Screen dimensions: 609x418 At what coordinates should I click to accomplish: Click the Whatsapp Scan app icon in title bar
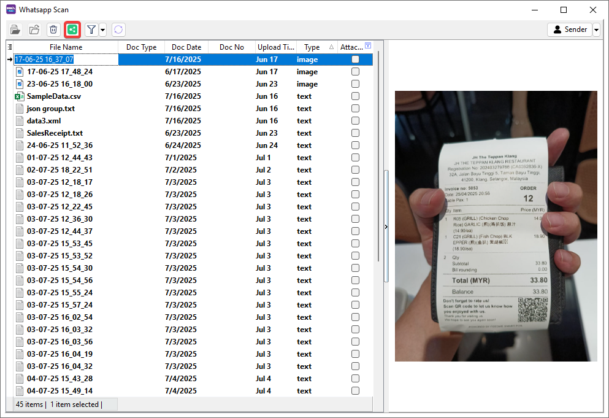(11, 10)
